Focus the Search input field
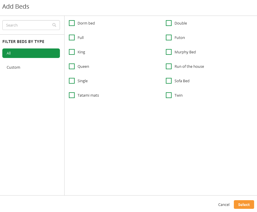The image size is (257, 212). point(31,25)
